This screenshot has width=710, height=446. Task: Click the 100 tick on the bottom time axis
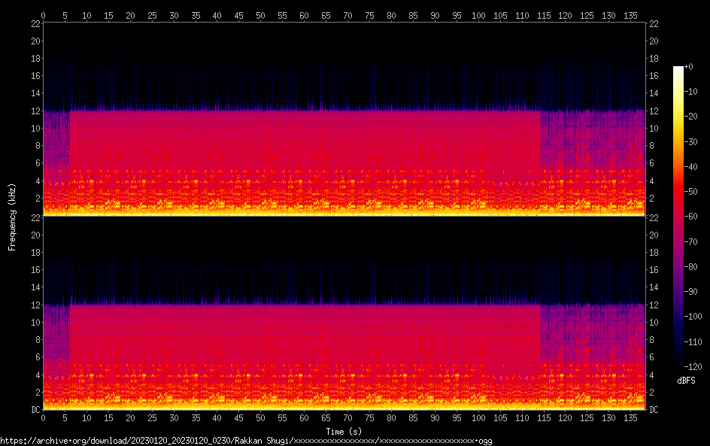click(478, 418)
